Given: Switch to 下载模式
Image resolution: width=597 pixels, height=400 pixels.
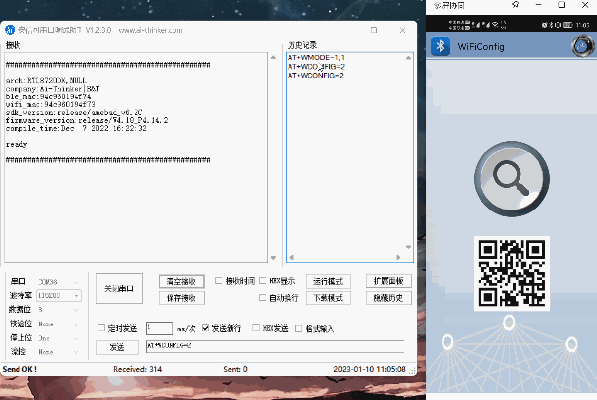Looking at the screenshot, I should 328,298.
